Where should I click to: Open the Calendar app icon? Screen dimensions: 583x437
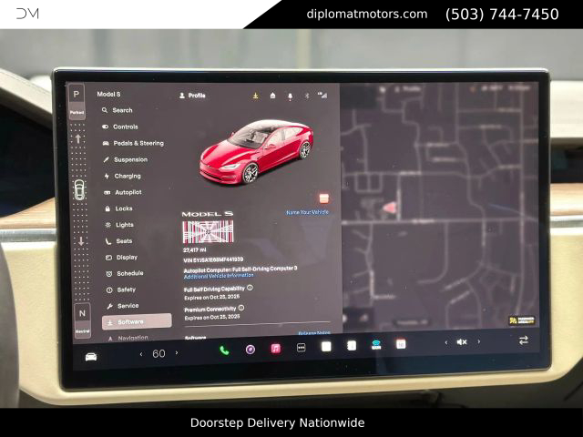[x=401, y=344]
